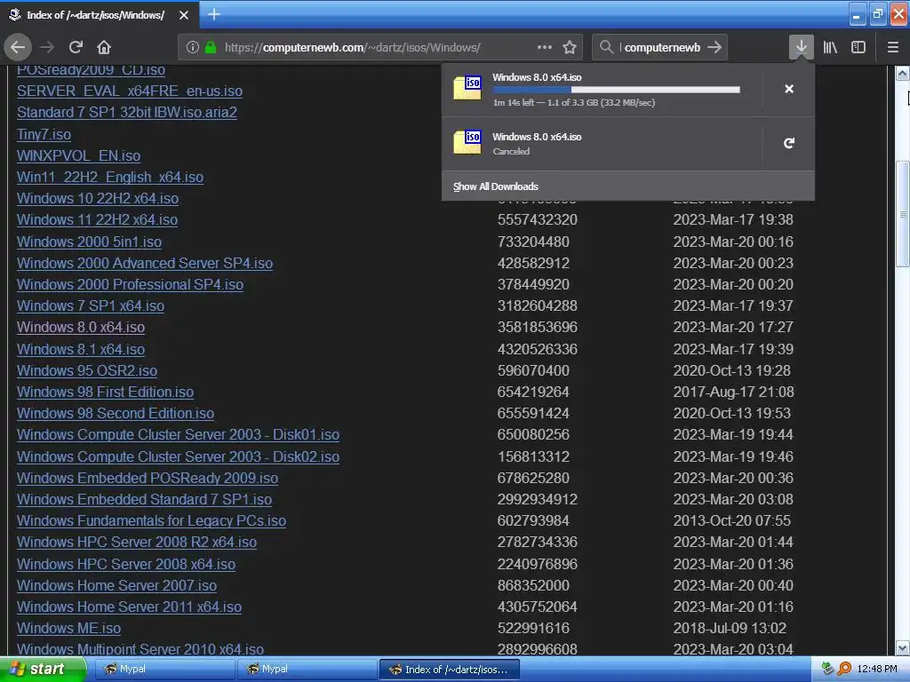Click Windows Fundamentals for Legacy PCs.iso

(x=151, y=520)
